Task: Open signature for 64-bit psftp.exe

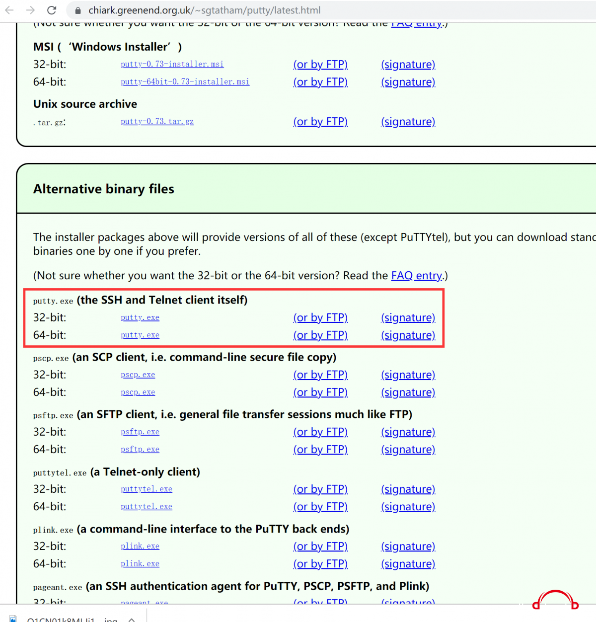Action: [408, 450]
